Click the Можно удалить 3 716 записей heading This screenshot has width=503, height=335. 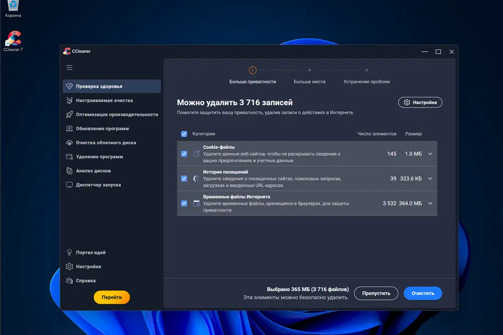(235, 103)
